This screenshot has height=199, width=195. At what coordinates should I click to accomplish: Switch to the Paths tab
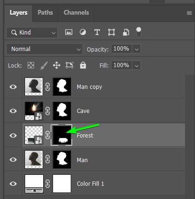(45, 13)
